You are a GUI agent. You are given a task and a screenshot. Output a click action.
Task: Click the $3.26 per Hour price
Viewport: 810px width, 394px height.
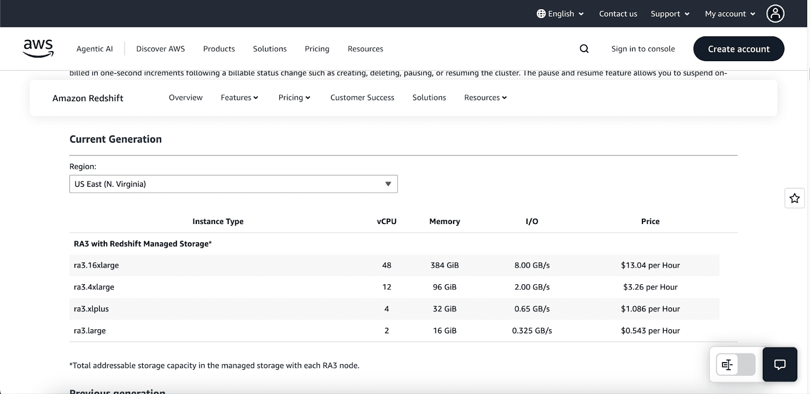point(651,287)
